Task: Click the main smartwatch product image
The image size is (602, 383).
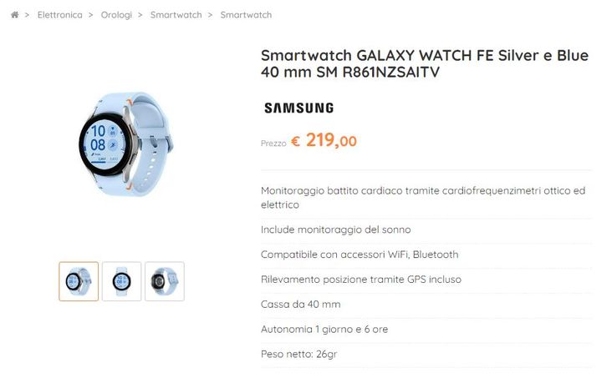Action: 126,144
